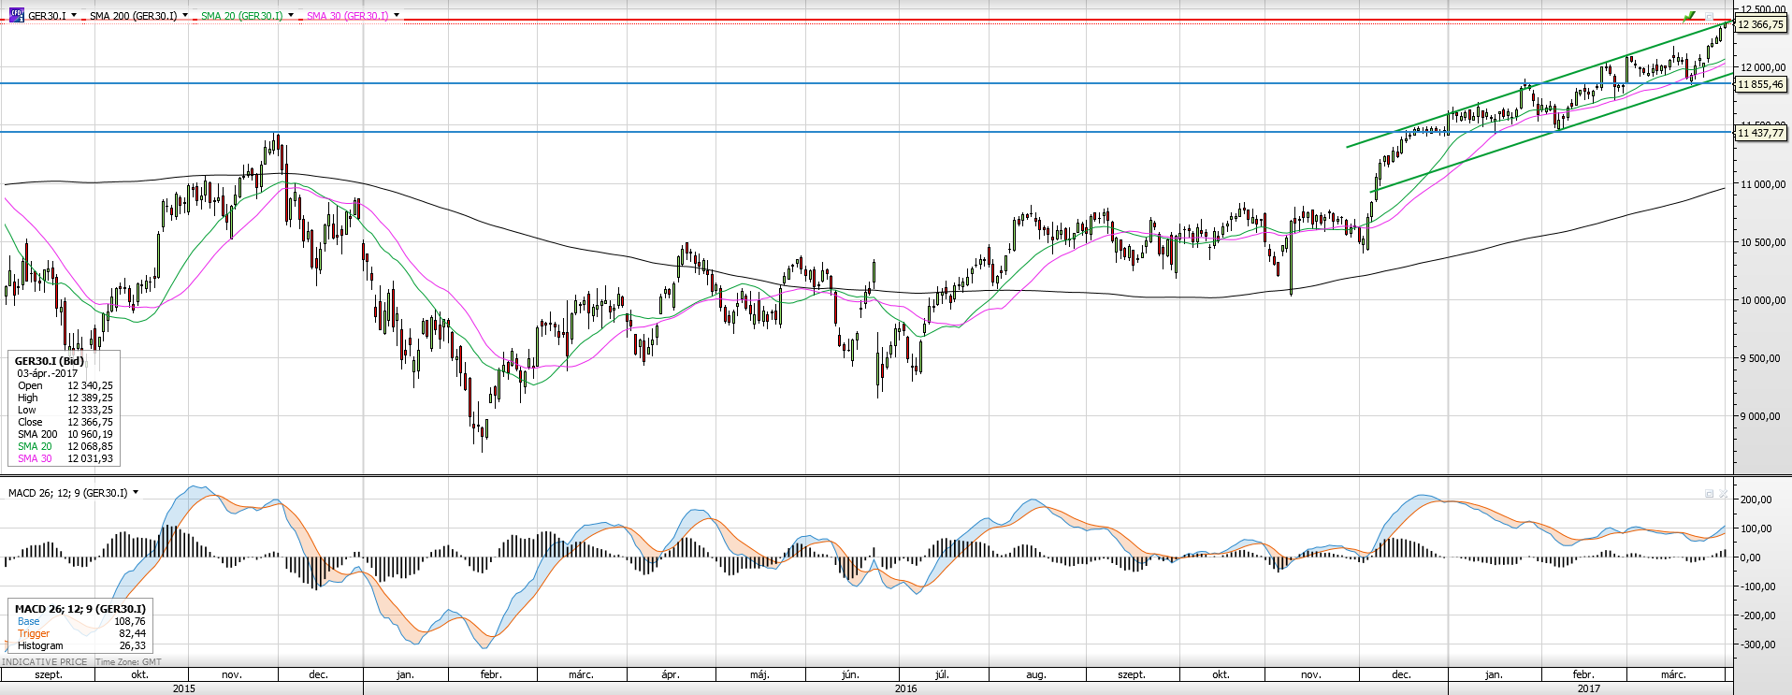1792x695 pixels.
Task: Click the 12 000,00 price axis label
Action: tap(1762, 68)
